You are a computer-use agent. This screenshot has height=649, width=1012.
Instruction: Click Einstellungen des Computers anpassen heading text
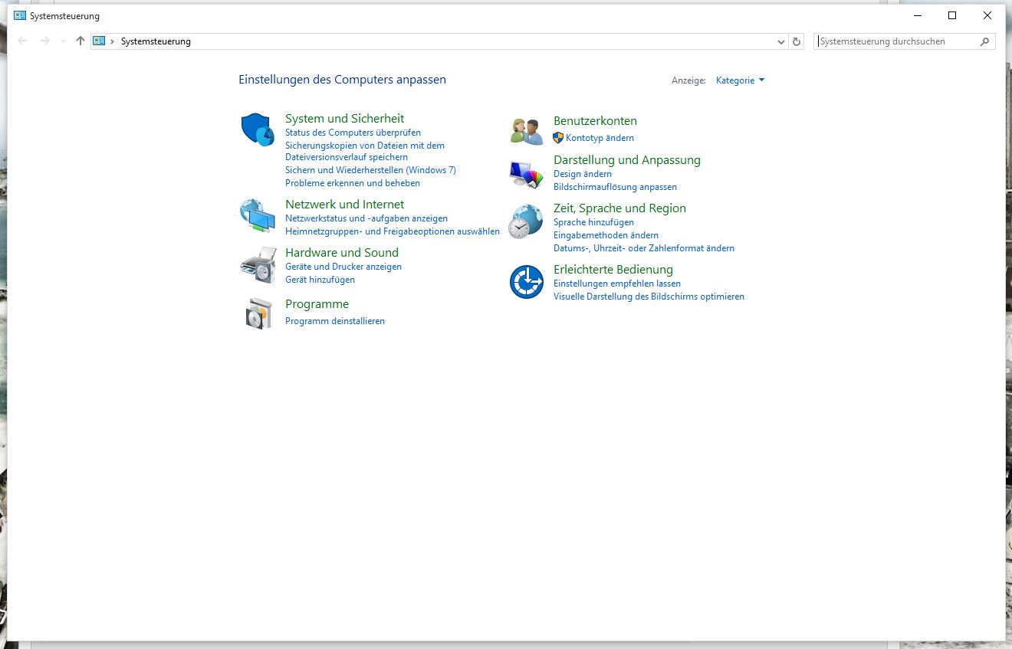(x=342, y=80)
